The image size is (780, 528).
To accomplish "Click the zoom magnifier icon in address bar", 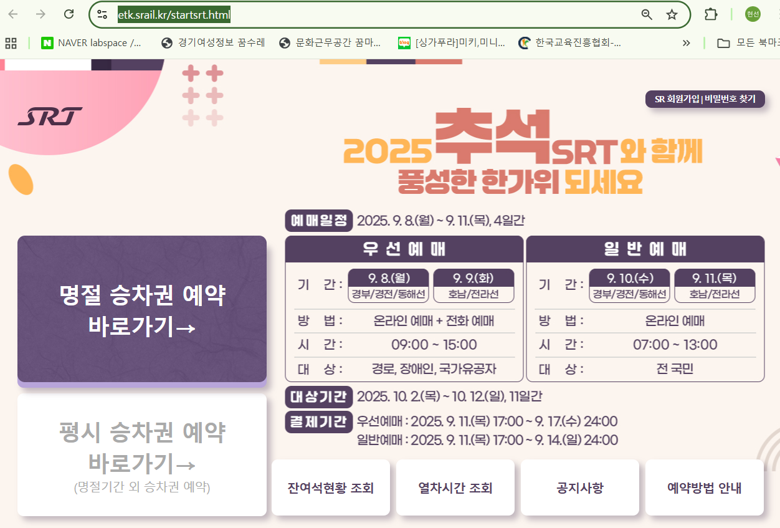I will [x=647, y=14].
